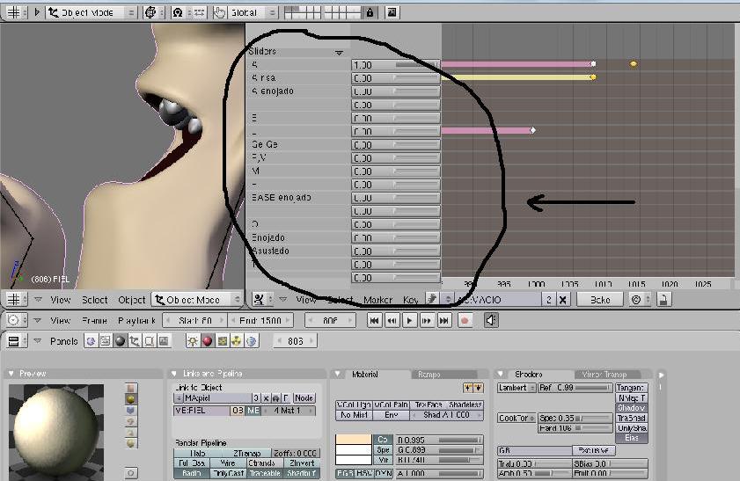740x481 pixels.
Task: Toggle the Shadbuf option
Action: point(301,473)
